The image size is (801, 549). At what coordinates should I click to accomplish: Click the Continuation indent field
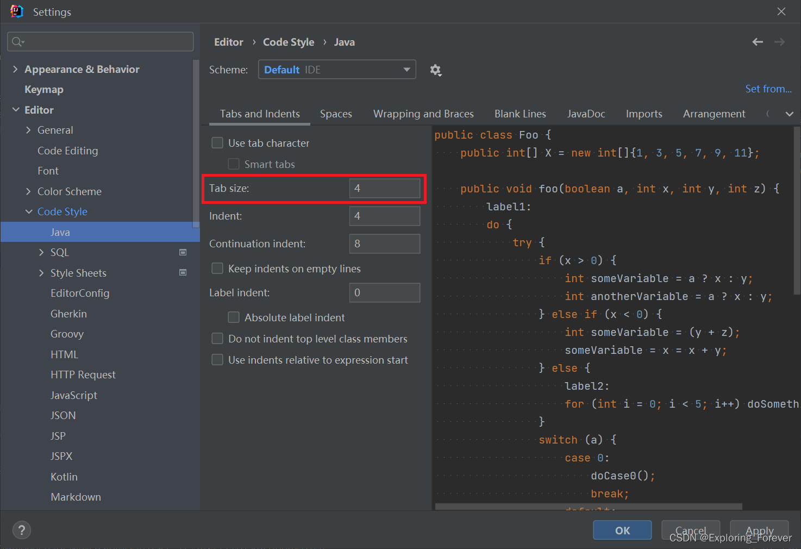tap(385, 244)
